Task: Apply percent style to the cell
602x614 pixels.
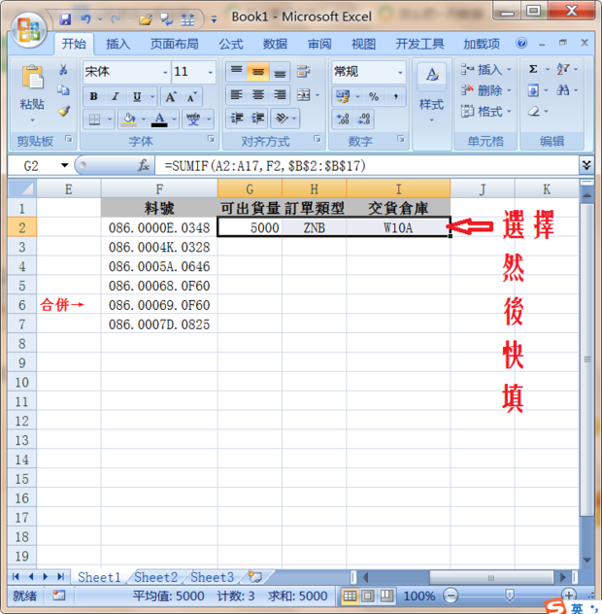Action: point(374,96)
